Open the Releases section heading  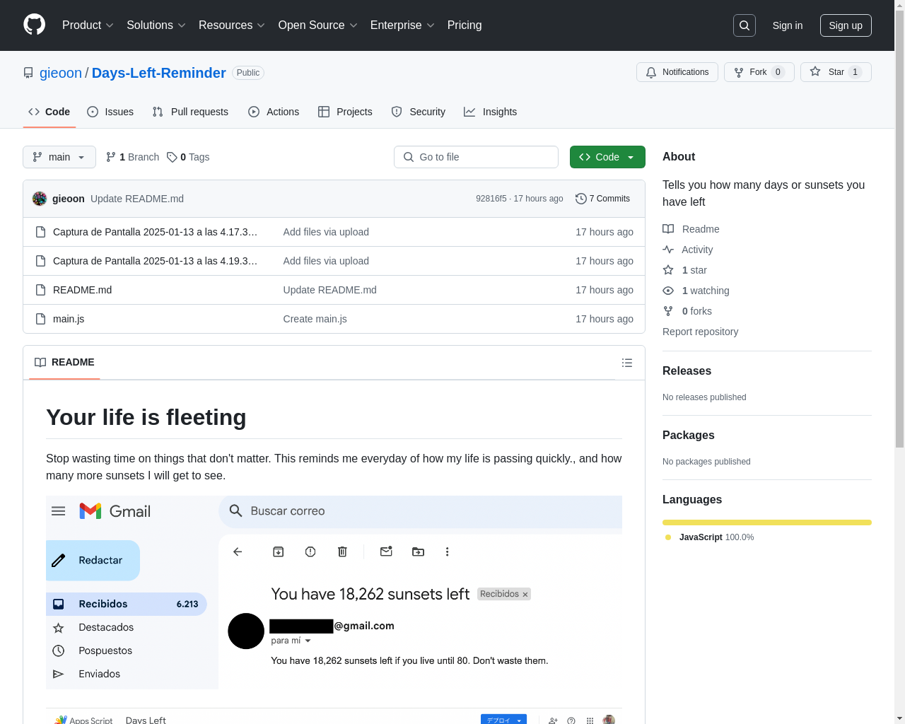coord(687,370)
